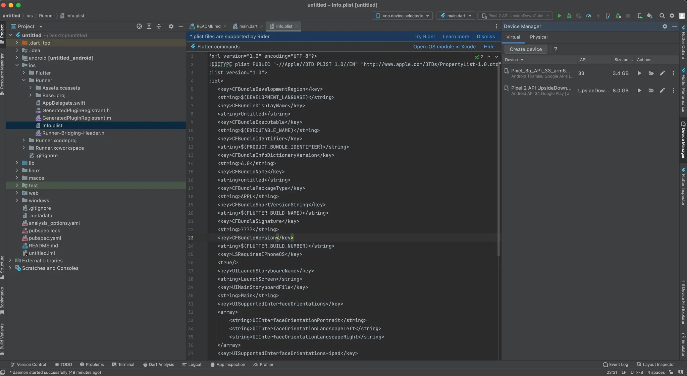The image size is (687, 376).
Task: Open the Flutter Profile gauge icon
Action: click(588, 16)
